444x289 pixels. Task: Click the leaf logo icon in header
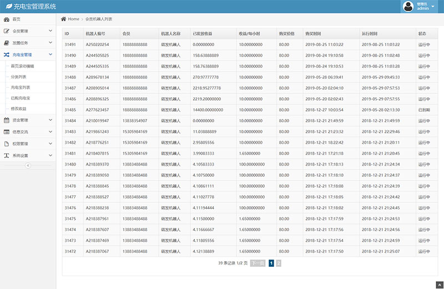pos(8,7)
